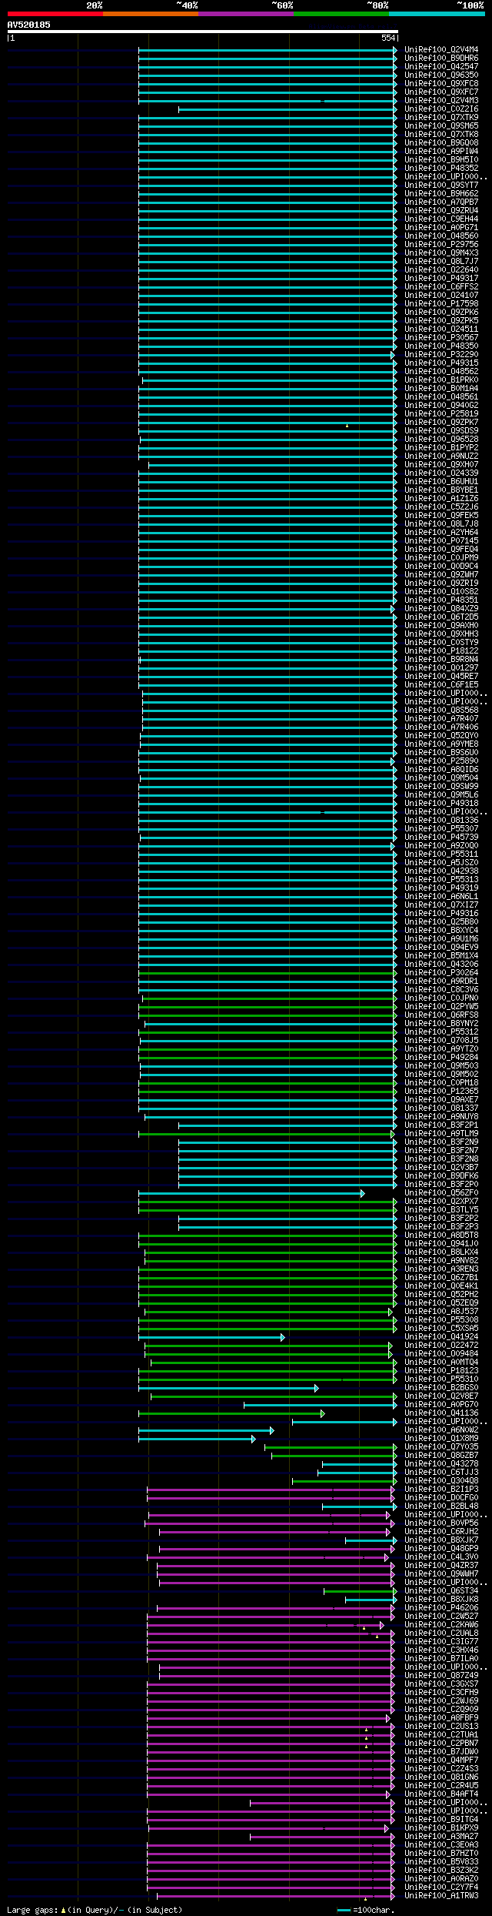
Task: Select hit label UniRef100_C0JPN0
Action: coord(441,998)
